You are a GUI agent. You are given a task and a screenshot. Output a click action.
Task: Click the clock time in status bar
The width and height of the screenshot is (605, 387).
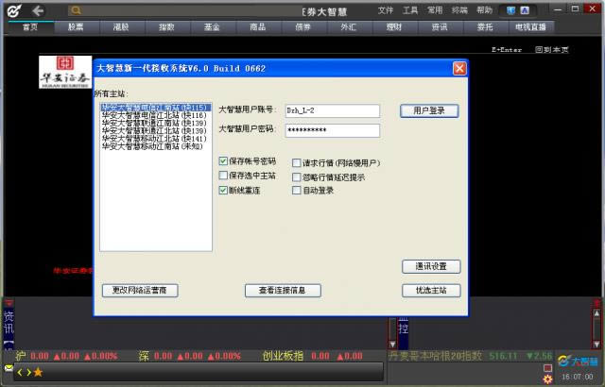point(578,377)
